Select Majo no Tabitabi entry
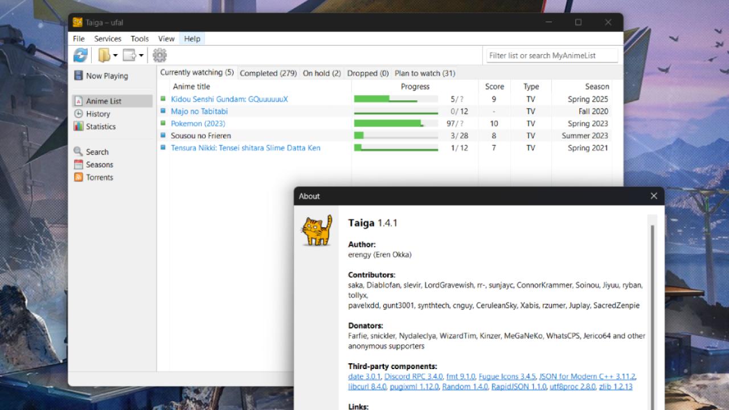This screenshot has height=410, width=729. point(199,111)
